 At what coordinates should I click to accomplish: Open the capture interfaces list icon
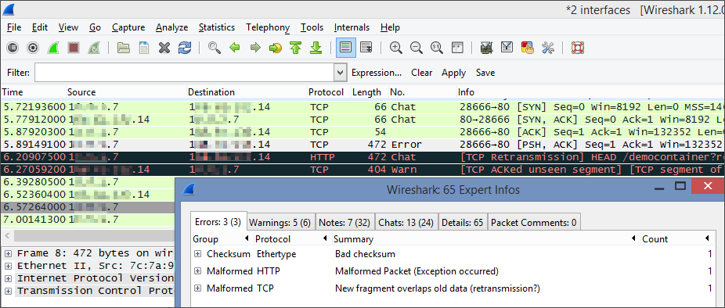pyautogui.click(x=13, y=48)
